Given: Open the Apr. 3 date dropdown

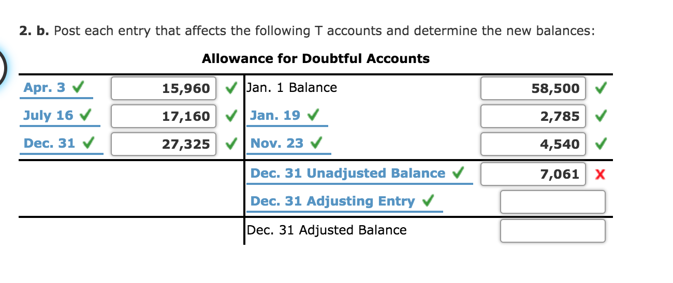Looking at the screenshot, I should point(58,88).
